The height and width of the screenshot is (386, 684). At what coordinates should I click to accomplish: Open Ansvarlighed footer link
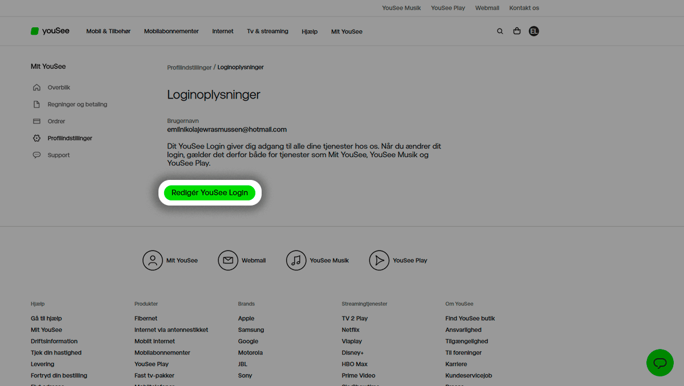(x=463, y=330)
